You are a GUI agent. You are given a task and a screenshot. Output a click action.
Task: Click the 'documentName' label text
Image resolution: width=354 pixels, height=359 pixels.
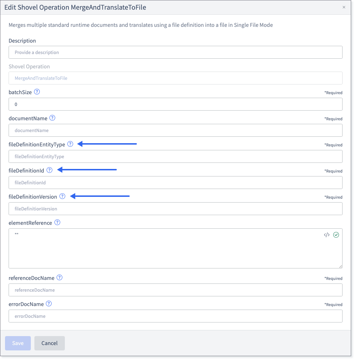(28, 118)
